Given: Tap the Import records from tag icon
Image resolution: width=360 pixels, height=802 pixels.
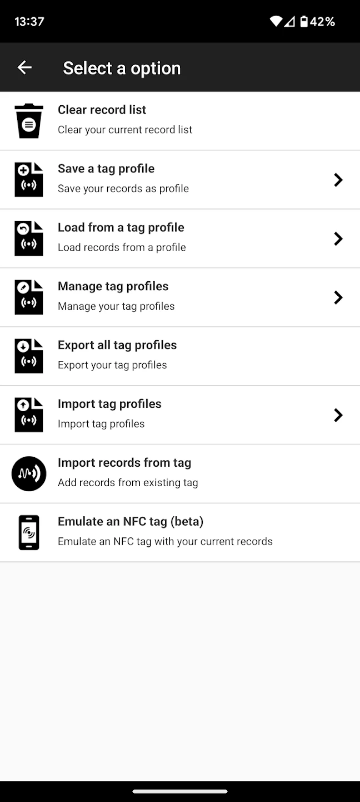Looking at the screenshot, I should tap(29, 474).
